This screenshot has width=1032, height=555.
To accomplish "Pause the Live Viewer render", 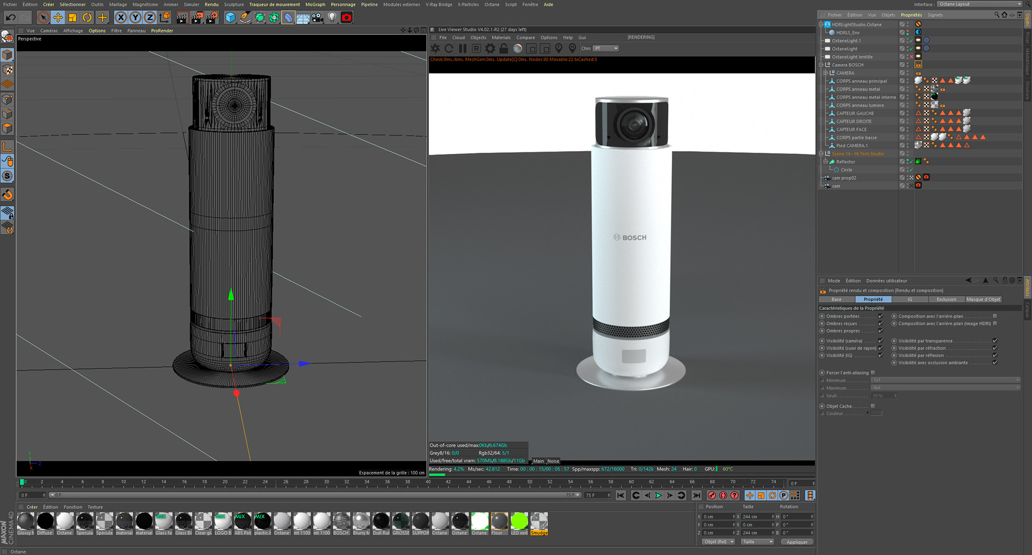I will (x=463, y=48).
